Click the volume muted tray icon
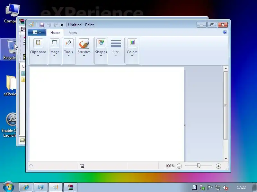 226,188
